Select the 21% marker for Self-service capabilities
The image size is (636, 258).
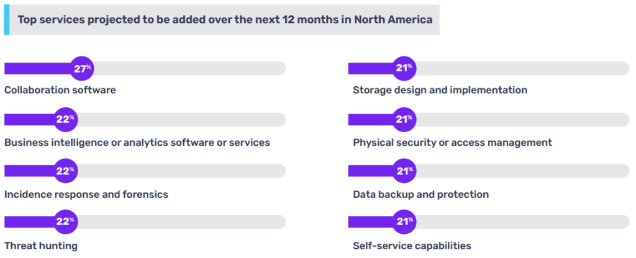(x=404, y=222)
